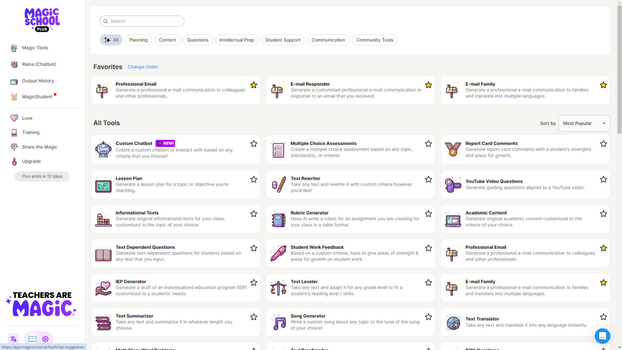Filter tools by Community Tools
Viewport: 622px width, 350px height.
374,40
